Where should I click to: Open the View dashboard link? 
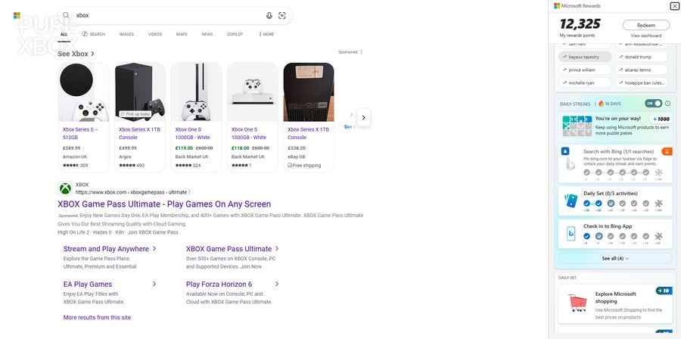pos(646,36)
